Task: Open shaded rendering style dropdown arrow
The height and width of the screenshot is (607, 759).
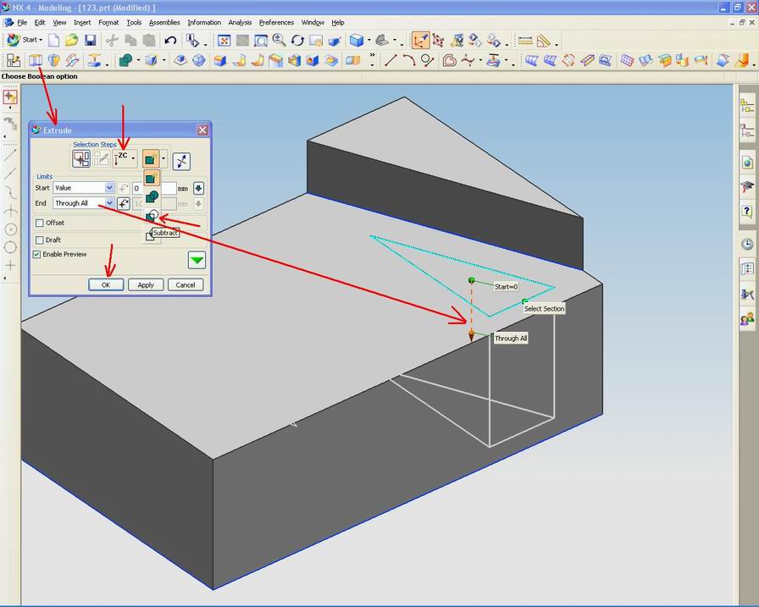Action: click(369, 40)
